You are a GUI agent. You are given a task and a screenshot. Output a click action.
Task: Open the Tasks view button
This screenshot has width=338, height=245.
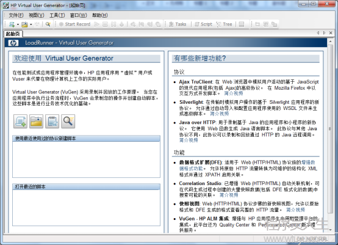tap(178, 24)
